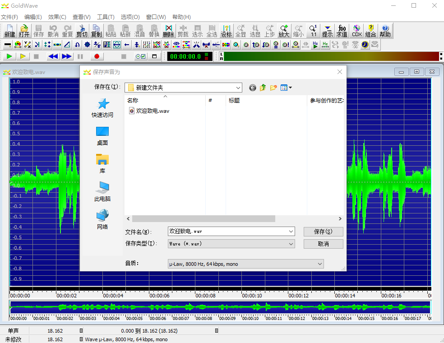444x343 pixels.
Task: Click the 删除 (Delete) toolbar icon
Action: pyautogui.click(x=168, y=31)
